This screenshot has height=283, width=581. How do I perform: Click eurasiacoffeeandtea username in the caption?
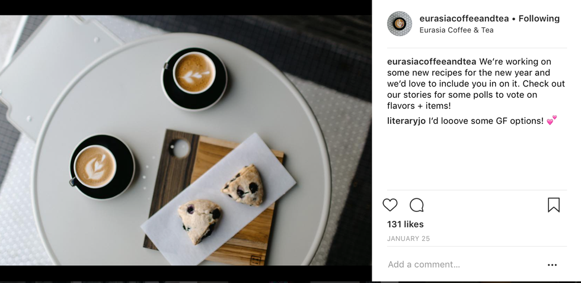(x=432, y=62)
